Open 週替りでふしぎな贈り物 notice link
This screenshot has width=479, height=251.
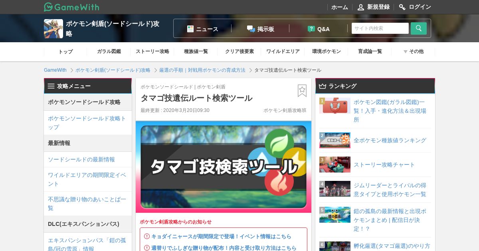tap(224, 248)
